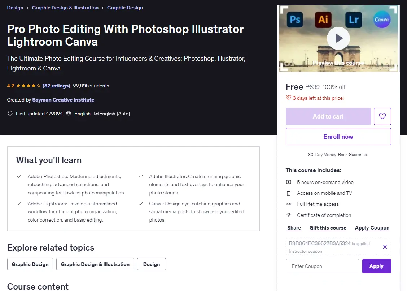The image size is (407, 291).
Task: Click the infinity icon beside Full lifetime access
Action: pos(289,204)
